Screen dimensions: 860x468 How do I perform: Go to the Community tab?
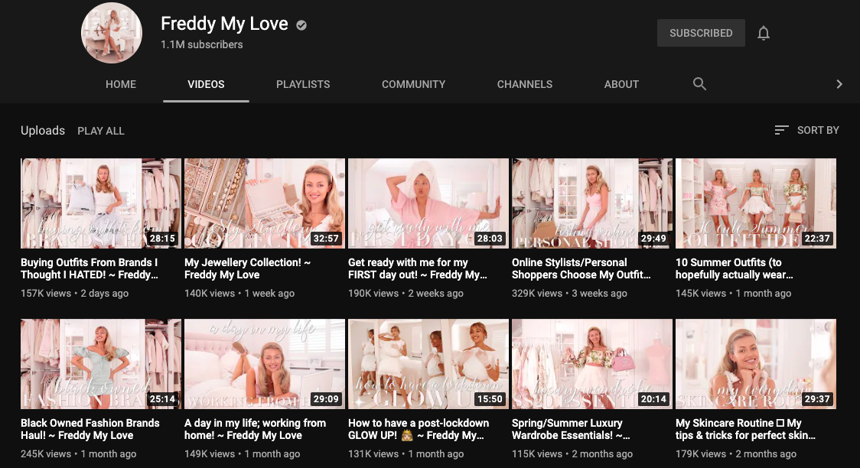click(413, 84)
